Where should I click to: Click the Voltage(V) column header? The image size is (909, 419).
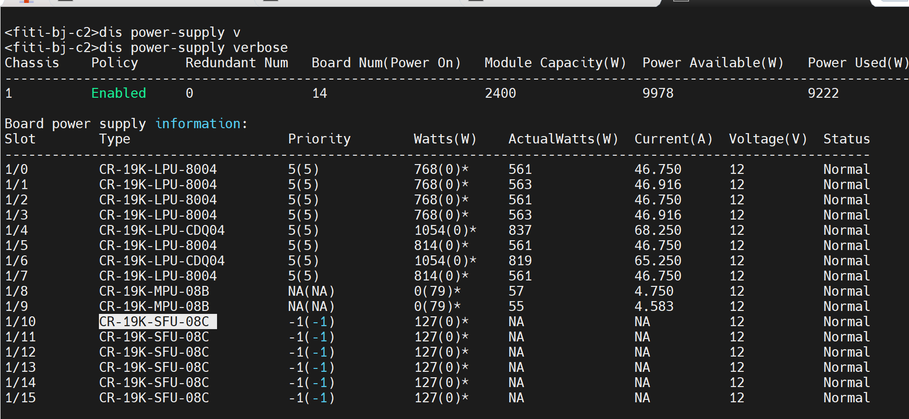coord(768,139)
